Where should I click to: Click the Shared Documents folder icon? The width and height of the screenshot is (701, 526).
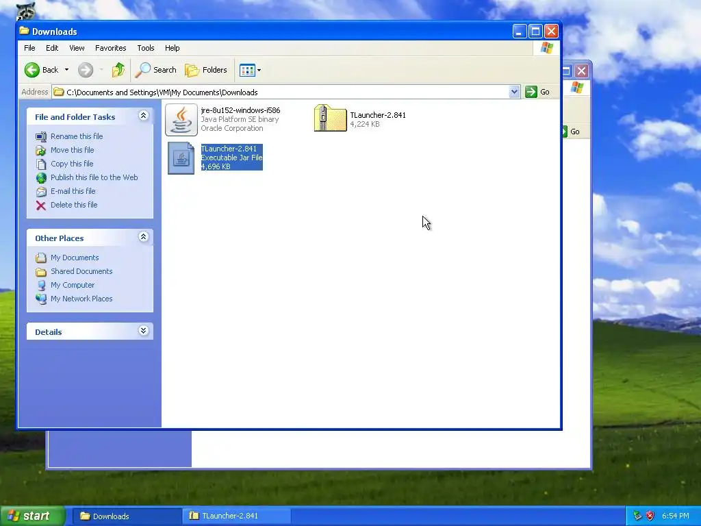pos(41,271)
